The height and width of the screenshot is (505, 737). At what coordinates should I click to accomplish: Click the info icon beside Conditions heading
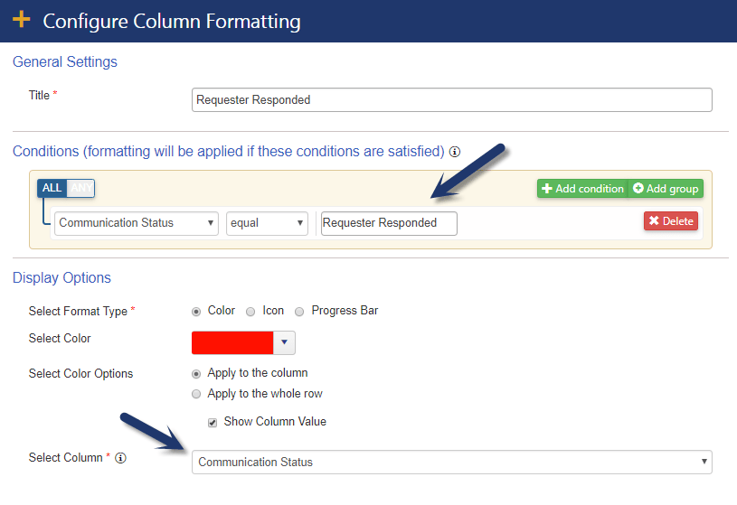(x=455, y=152)
